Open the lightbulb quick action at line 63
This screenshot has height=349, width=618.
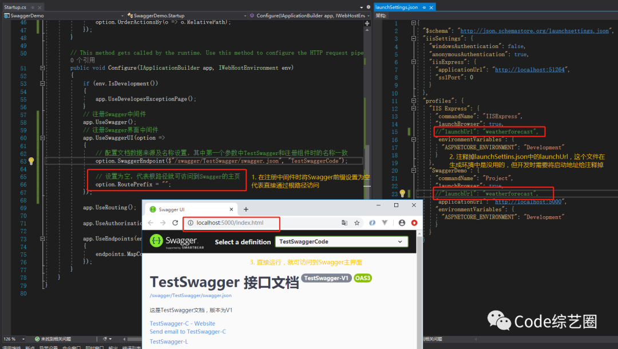[x=31, y=161]
